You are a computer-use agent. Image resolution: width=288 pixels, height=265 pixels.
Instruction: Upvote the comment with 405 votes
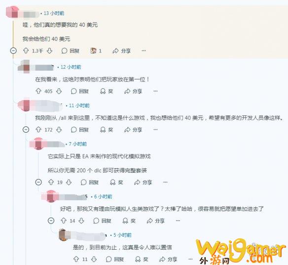click(x=38, y=91)
